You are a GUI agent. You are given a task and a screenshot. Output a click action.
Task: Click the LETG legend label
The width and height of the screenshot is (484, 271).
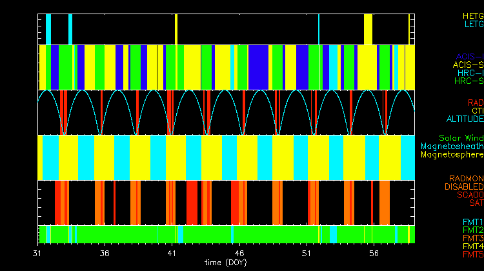(474, 25)
